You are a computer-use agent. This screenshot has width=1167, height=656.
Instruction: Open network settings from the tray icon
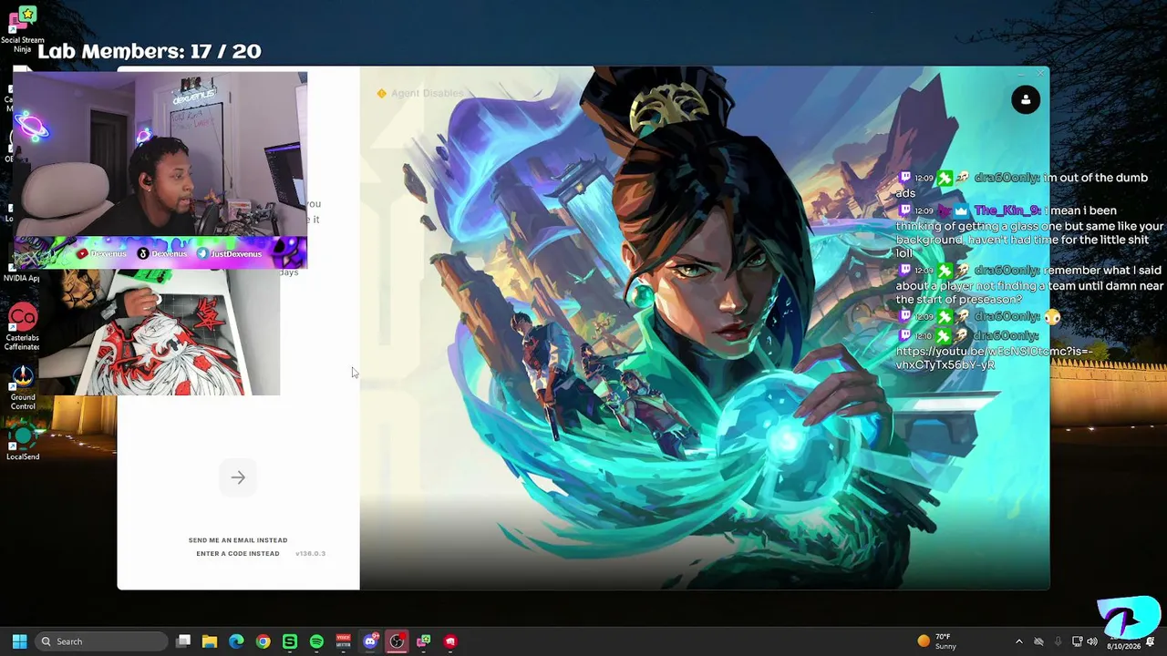point(1078,641)
